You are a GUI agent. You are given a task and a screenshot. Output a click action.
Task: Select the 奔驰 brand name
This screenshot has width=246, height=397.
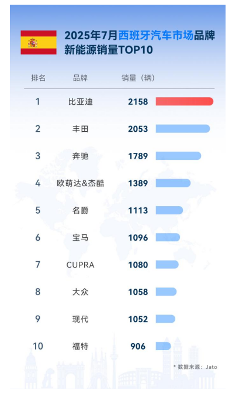(80, 156)
